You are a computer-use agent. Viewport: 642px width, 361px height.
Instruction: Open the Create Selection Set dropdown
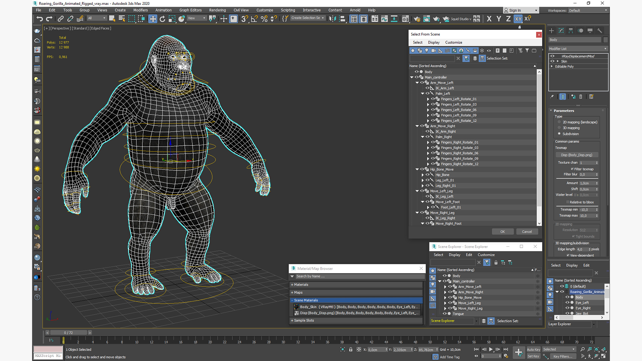308,18
